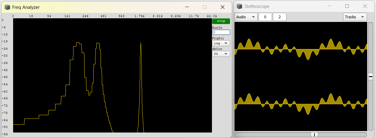376x138 pixels.
Task: Select the channel count field showing 2
Action: tap(280, 17)
